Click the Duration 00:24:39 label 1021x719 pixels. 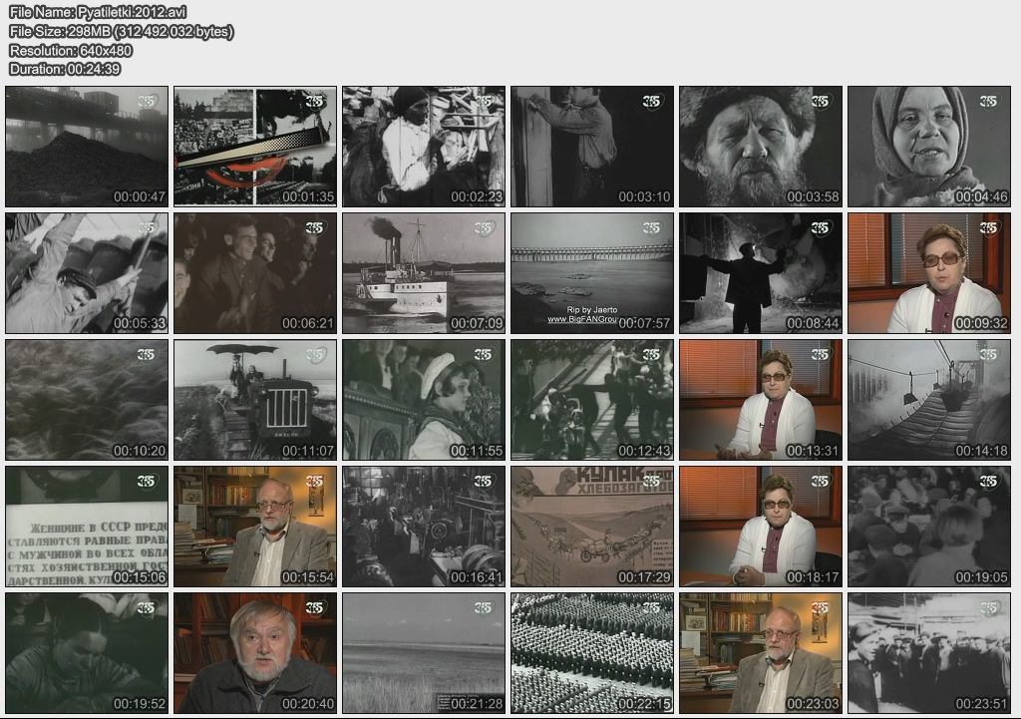pyautogui.click(x=65, y=69)
